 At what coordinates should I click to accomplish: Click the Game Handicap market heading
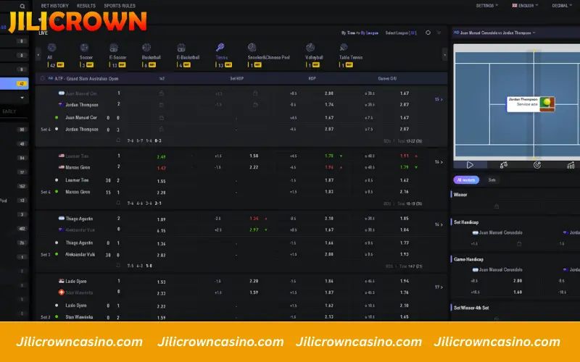pos(468,259)
